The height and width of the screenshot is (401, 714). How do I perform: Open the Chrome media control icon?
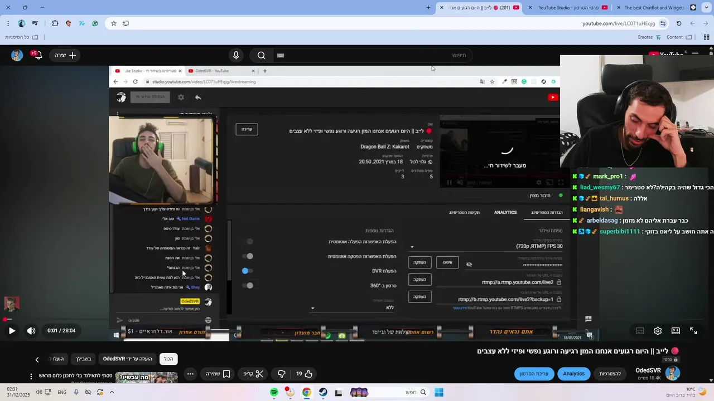35,23
